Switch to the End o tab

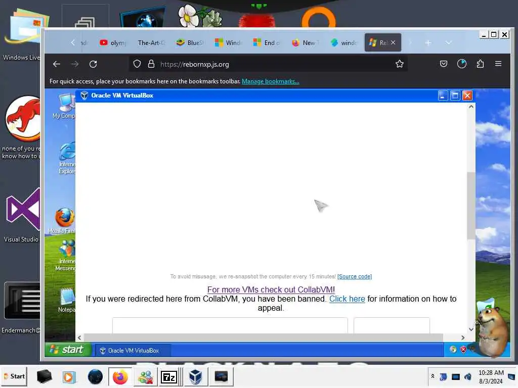[266, 42]
